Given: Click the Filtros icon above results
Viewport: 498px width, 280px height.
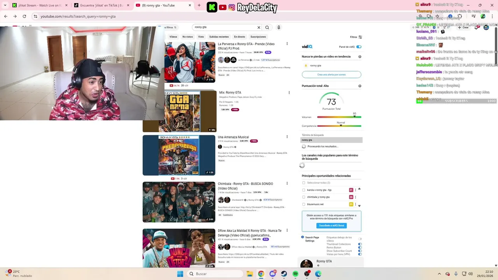Looking at the screenshot, I should pos(360,37).
